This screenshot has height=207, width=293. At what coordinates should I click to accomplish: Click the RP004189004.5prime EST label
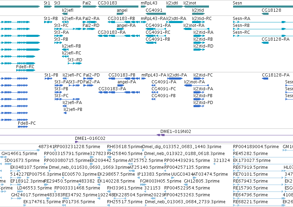pyautogui.click(x=256, y=147)
